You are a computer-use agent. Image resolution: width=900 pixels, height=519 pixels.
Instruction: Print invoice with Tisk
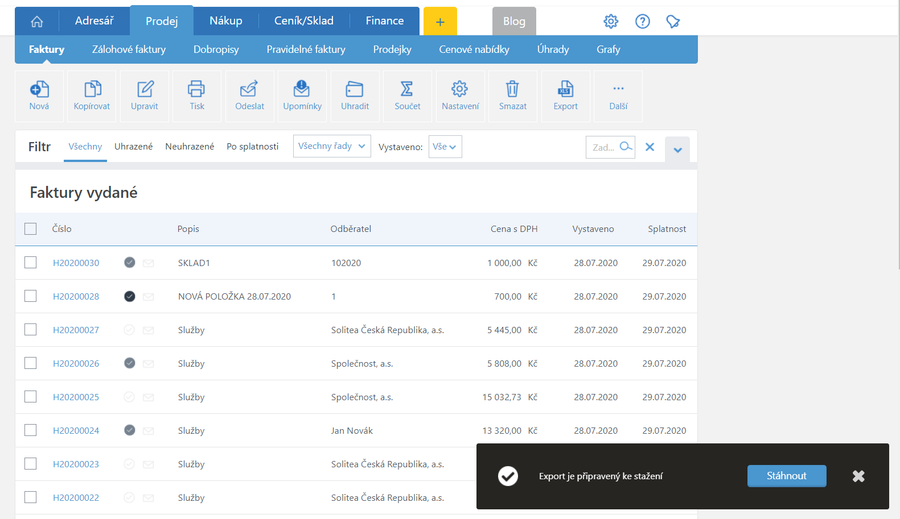coord(197,96)
